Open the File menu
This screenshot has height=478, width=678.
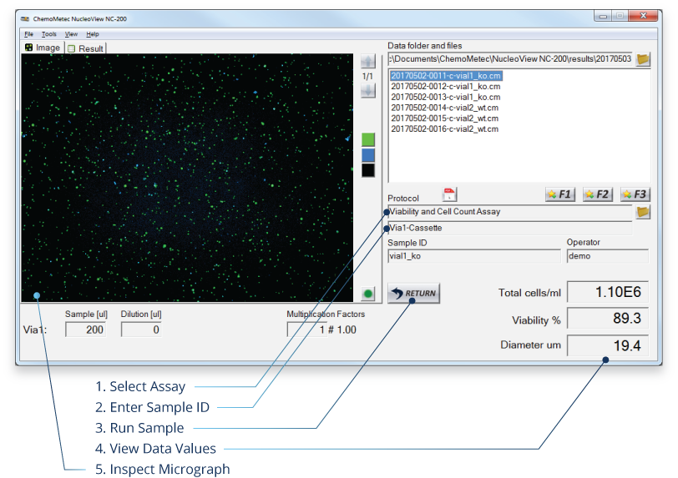coord(28,34)
